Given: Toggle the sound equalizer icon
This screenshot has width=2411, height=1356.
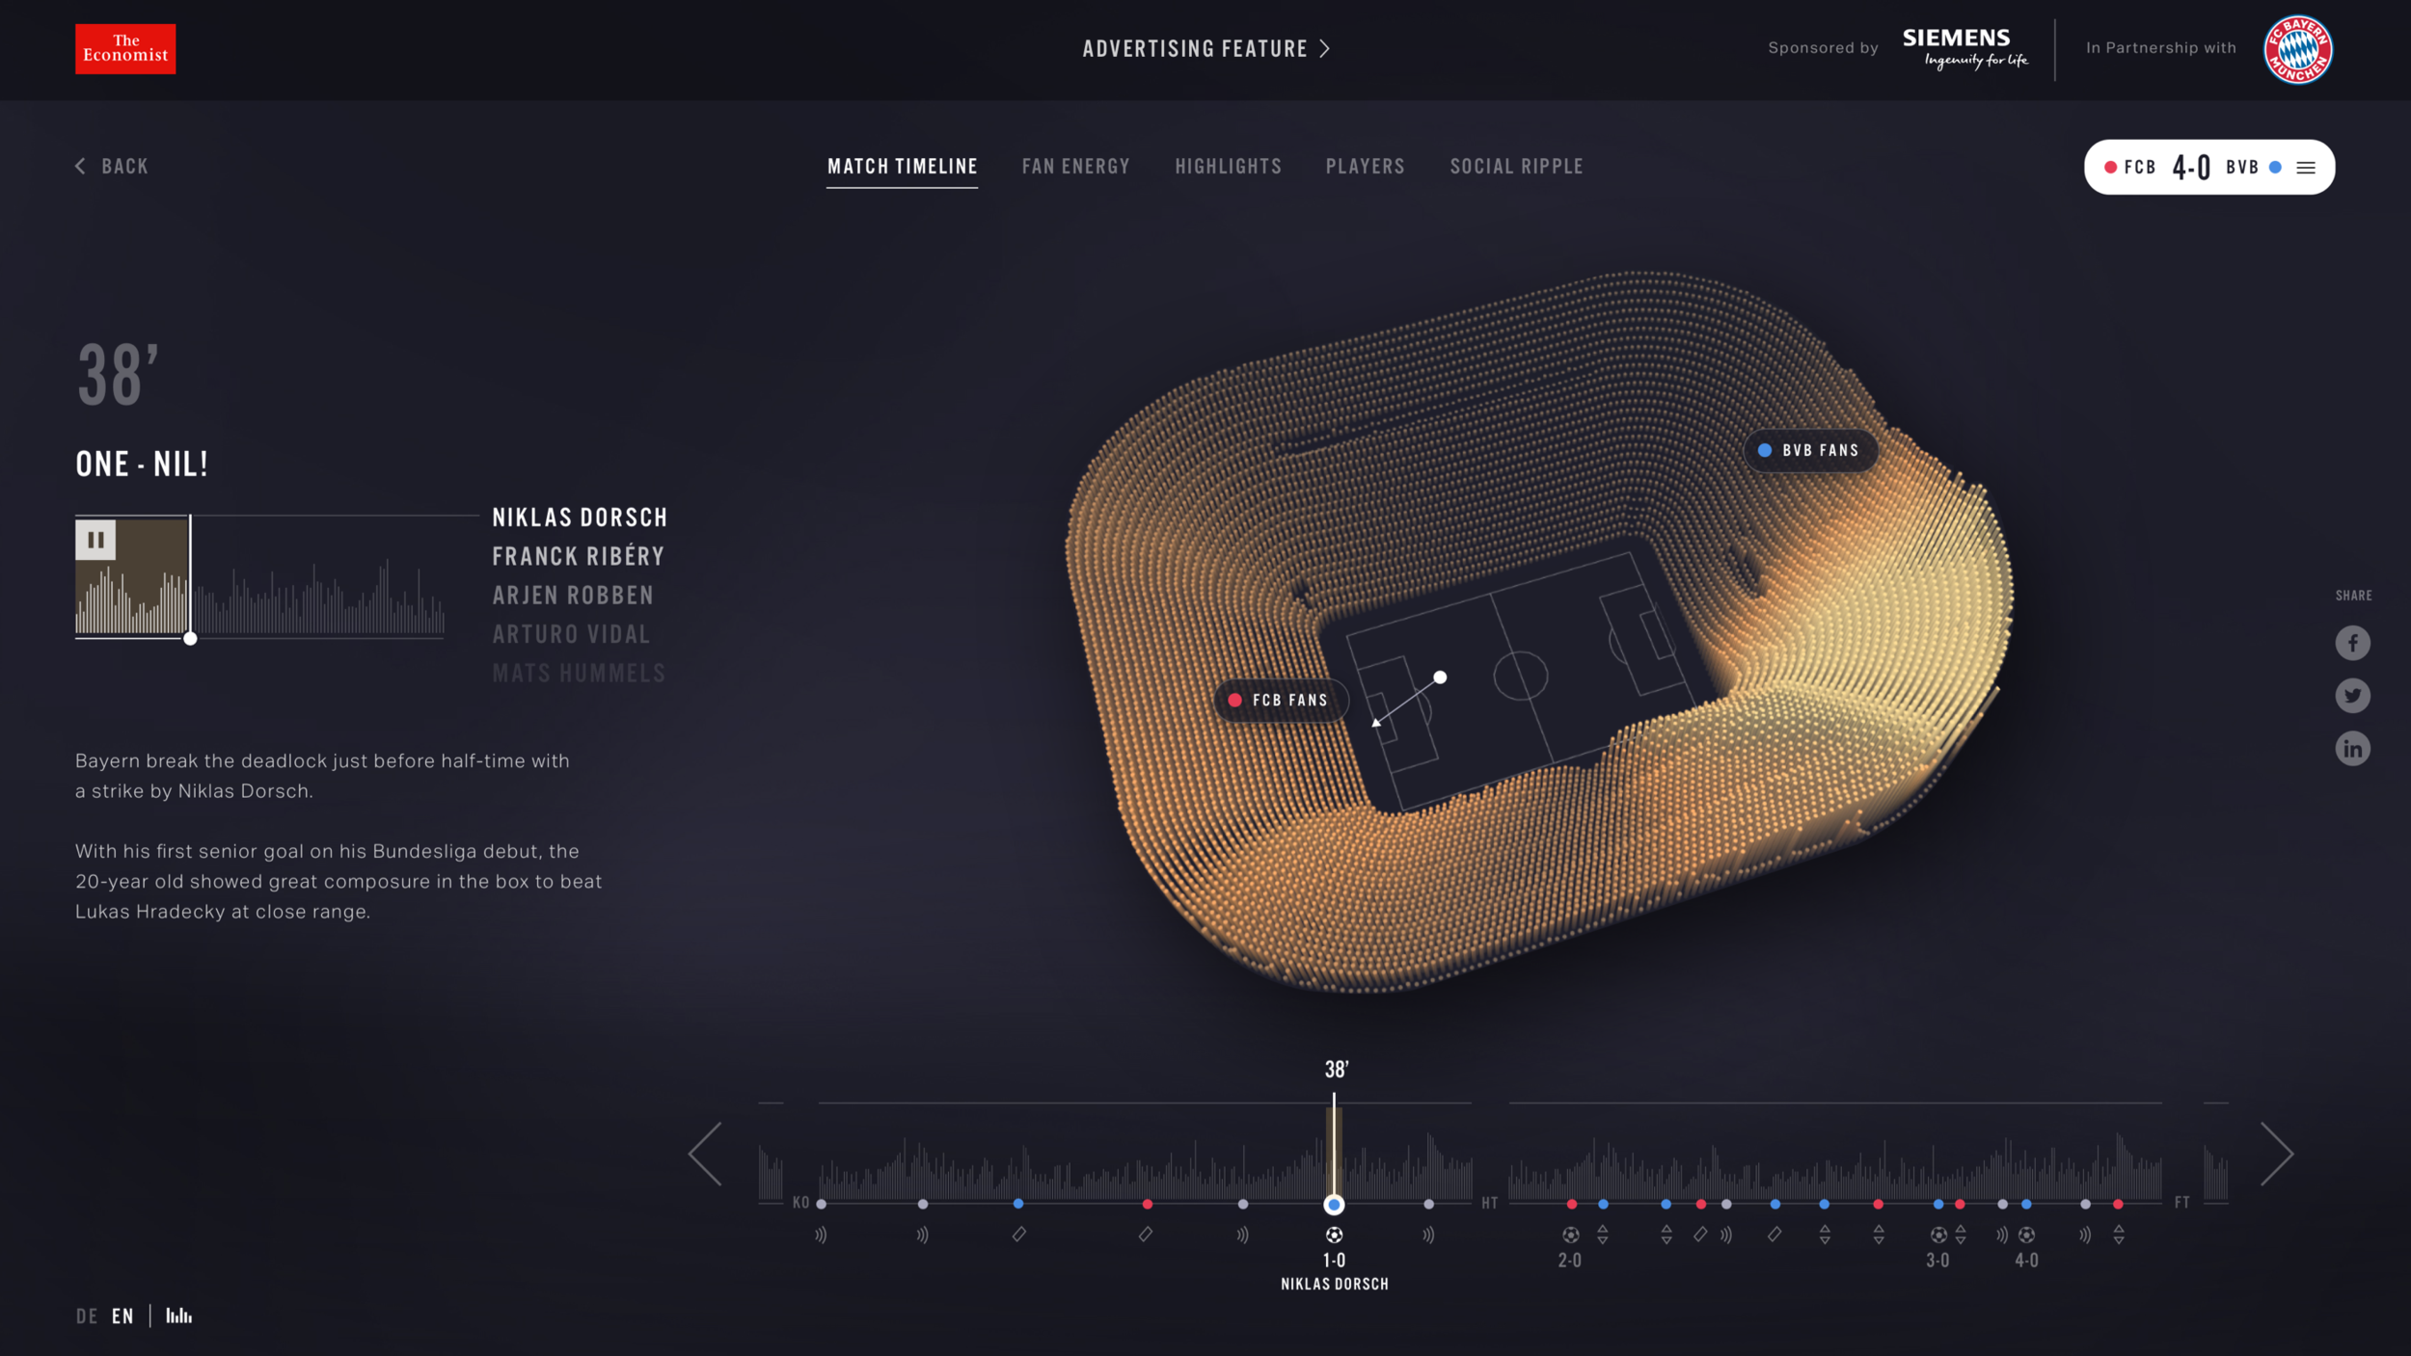Looking at the screenshot, I should tap(178, 1316).
